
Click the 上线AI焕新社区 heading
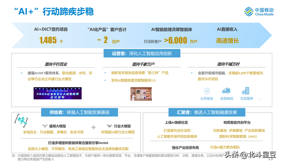(177, 123)
